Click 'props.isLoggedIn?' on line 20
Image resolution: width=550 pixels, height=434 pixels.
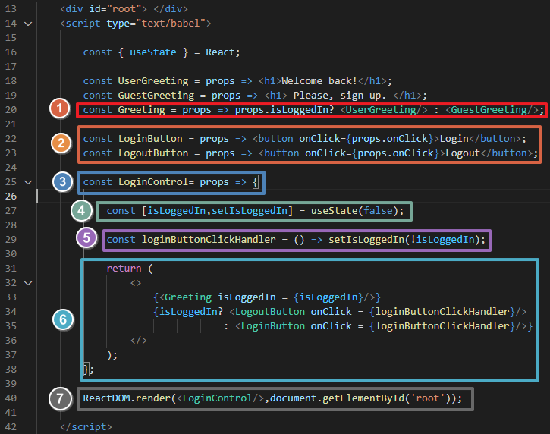pyautogui.click(x=284, y=110)
